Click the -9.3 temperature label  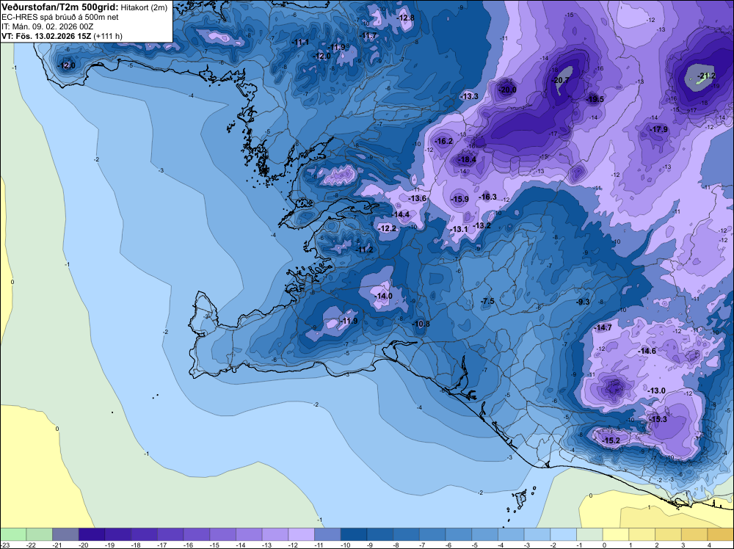583,302
